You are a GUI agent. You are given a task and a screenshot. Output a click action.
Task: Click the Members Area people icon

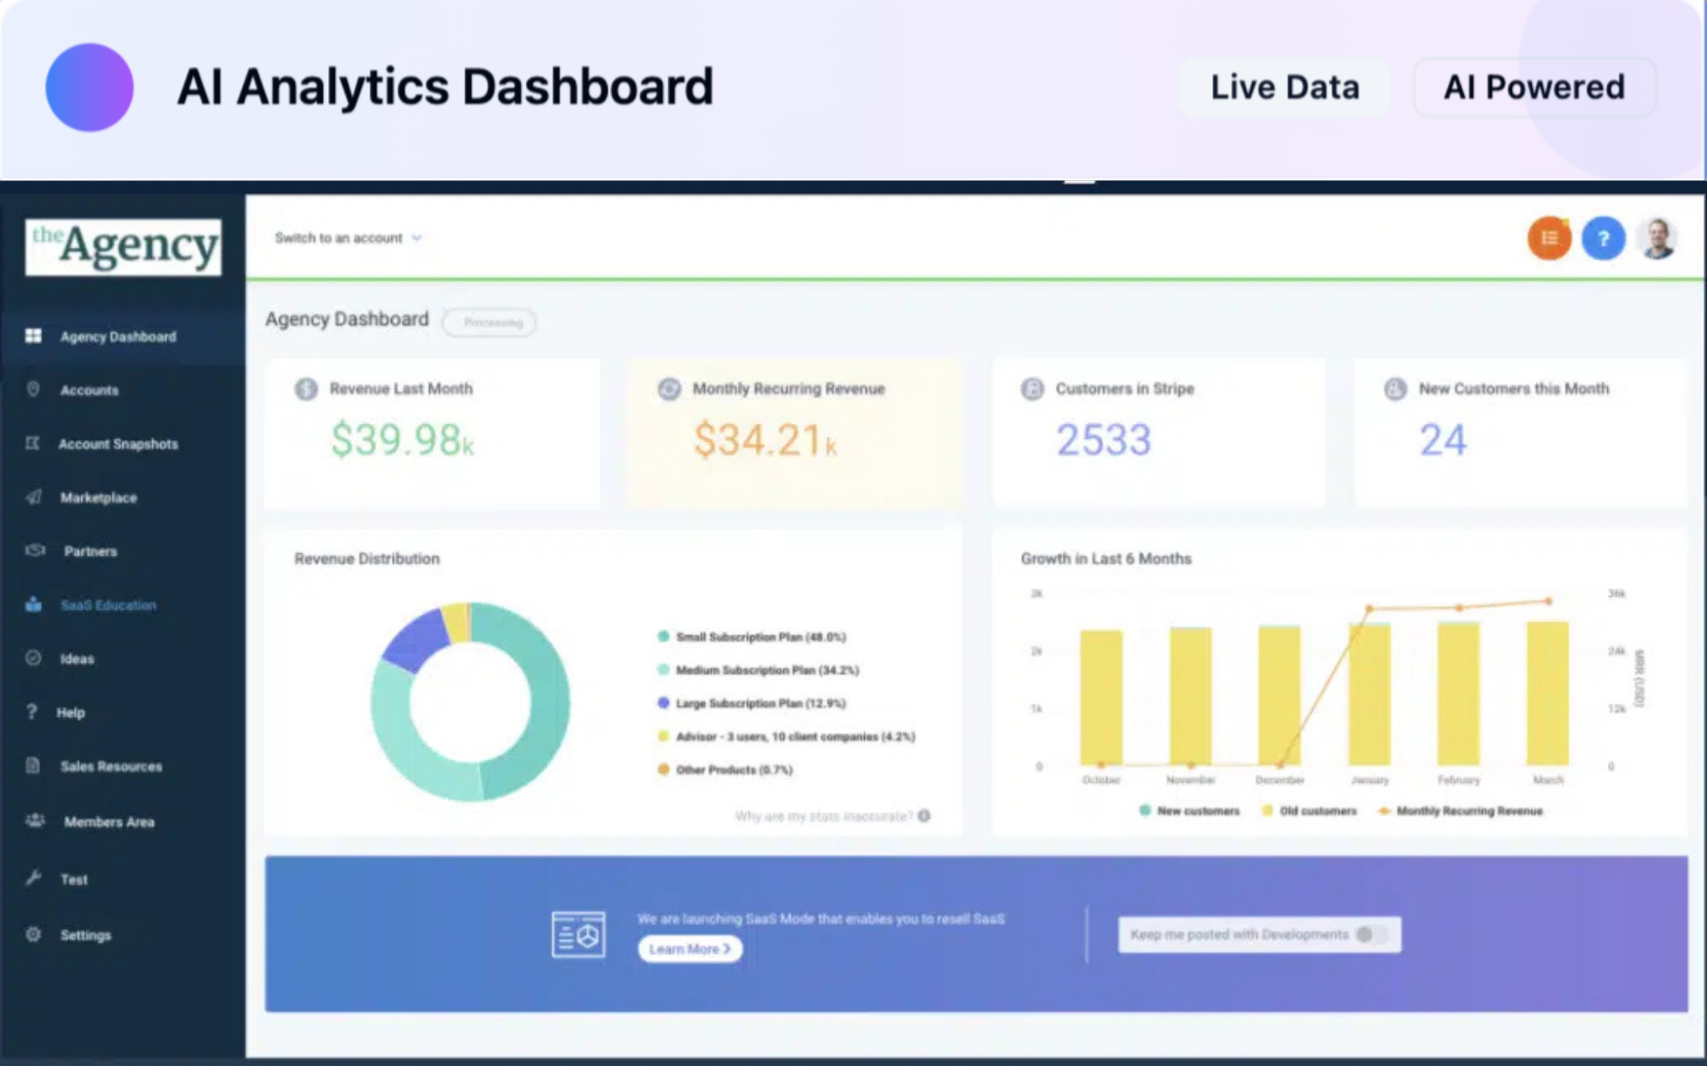(x=35, y=821)
